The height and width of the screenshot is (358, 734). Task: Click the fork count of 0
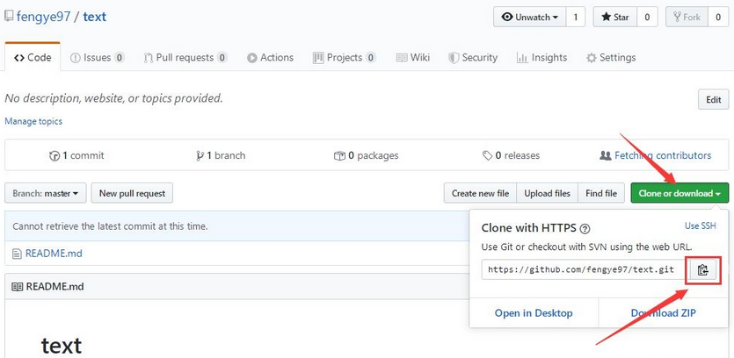718,18
